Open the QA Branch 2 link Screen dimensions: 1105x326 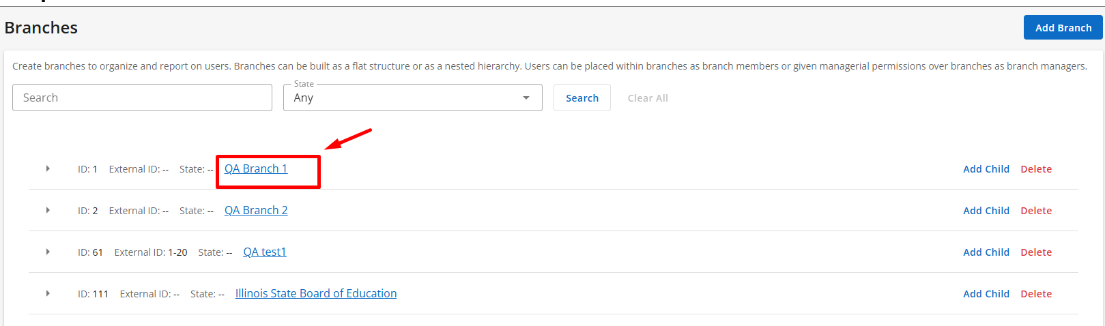[256, 210]
